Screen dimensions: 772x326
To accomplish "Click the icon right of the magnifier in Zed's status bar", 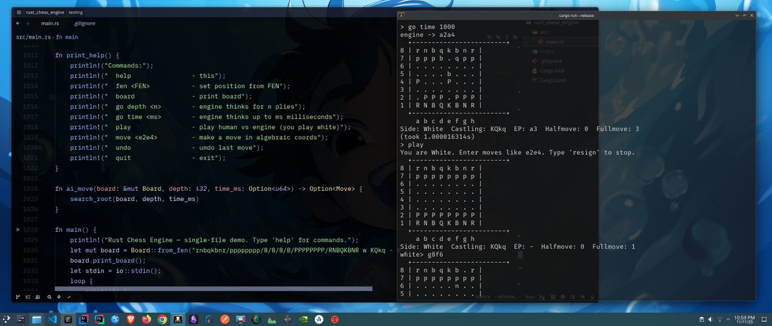I will point(59,297).
